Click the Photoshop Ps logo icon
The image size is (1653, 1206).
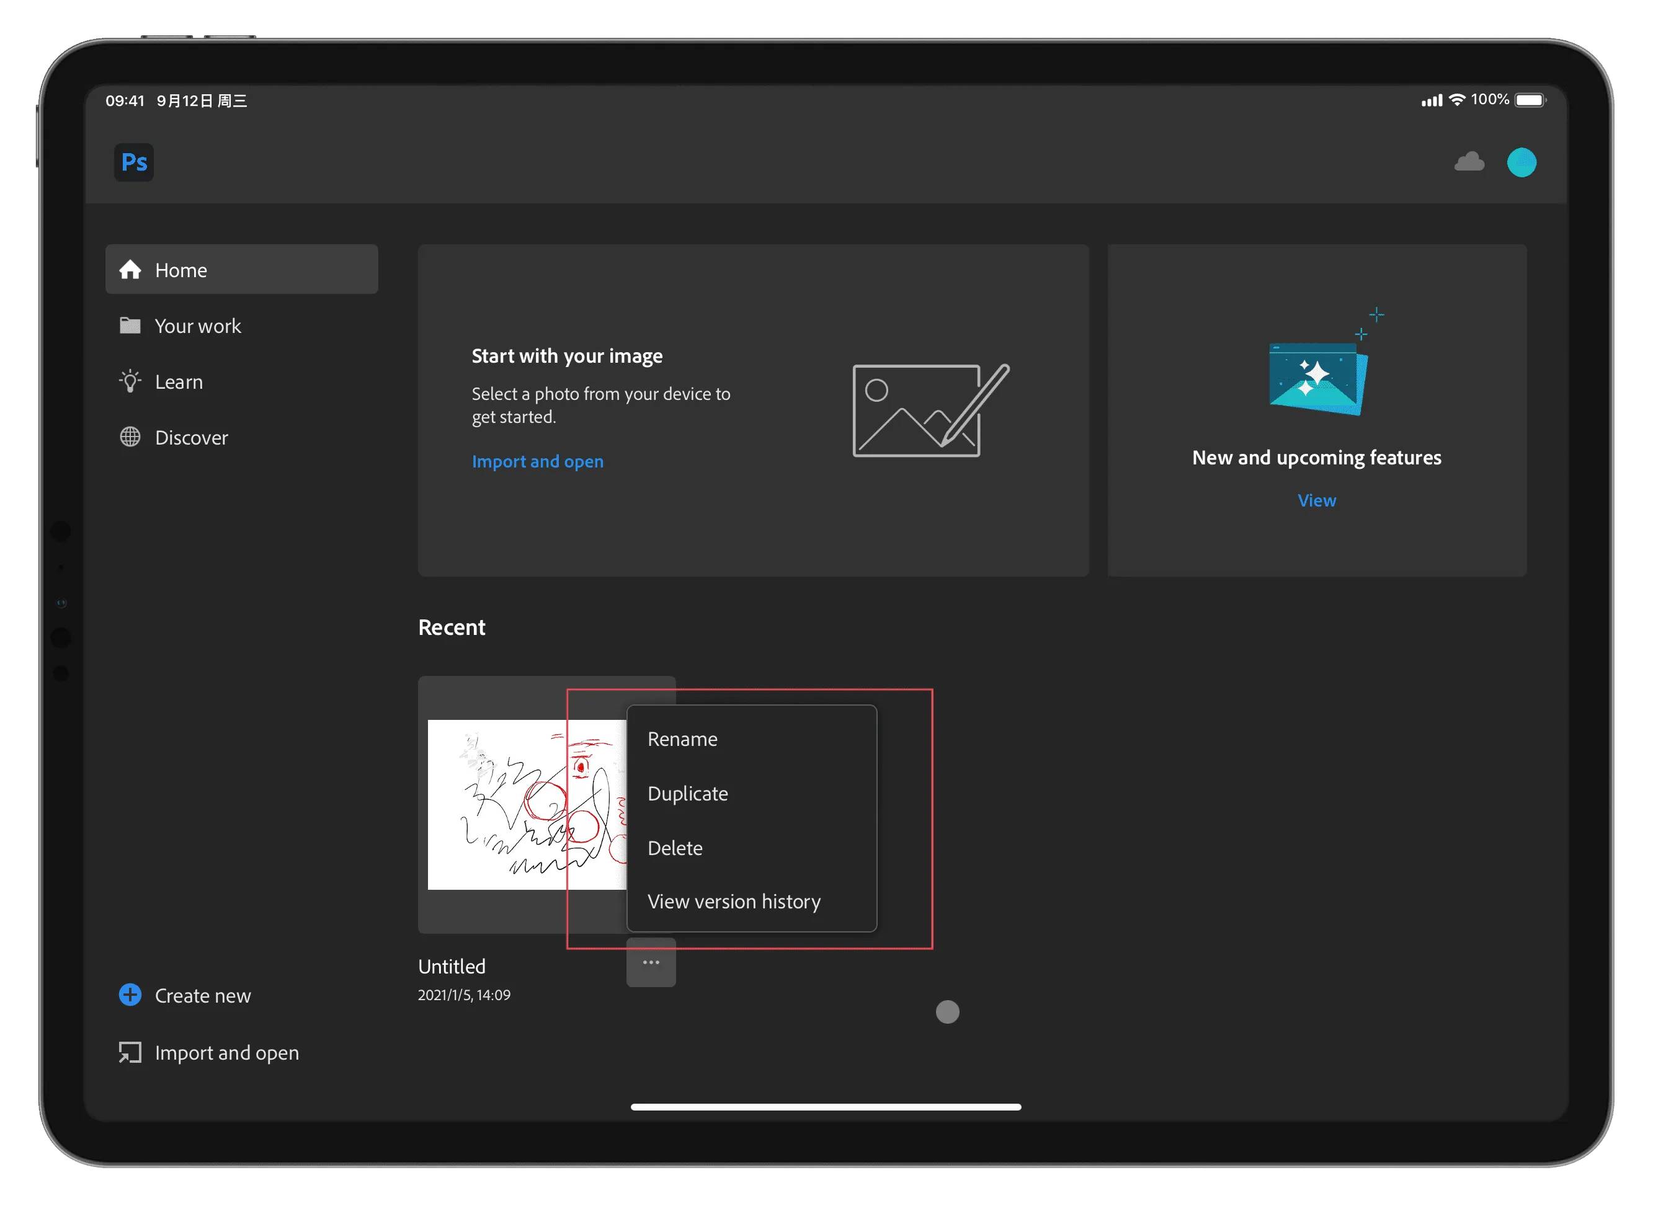click(x=133, y=162)
